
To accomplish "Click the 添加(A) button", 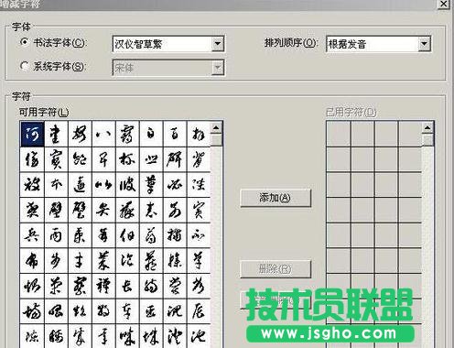I will [x=276, y=198].
